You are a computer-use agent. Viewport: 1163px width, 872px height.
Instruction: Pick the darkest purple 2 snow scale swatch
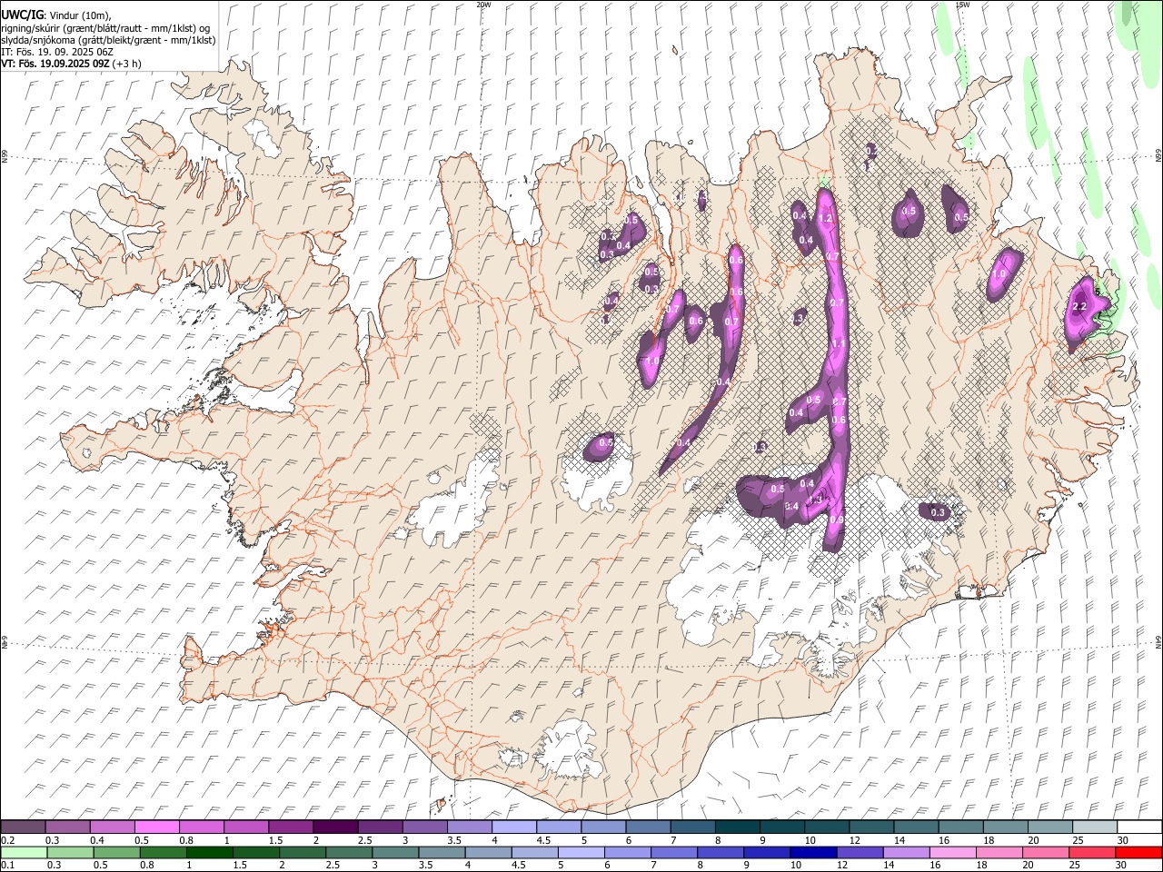[335, 827]
